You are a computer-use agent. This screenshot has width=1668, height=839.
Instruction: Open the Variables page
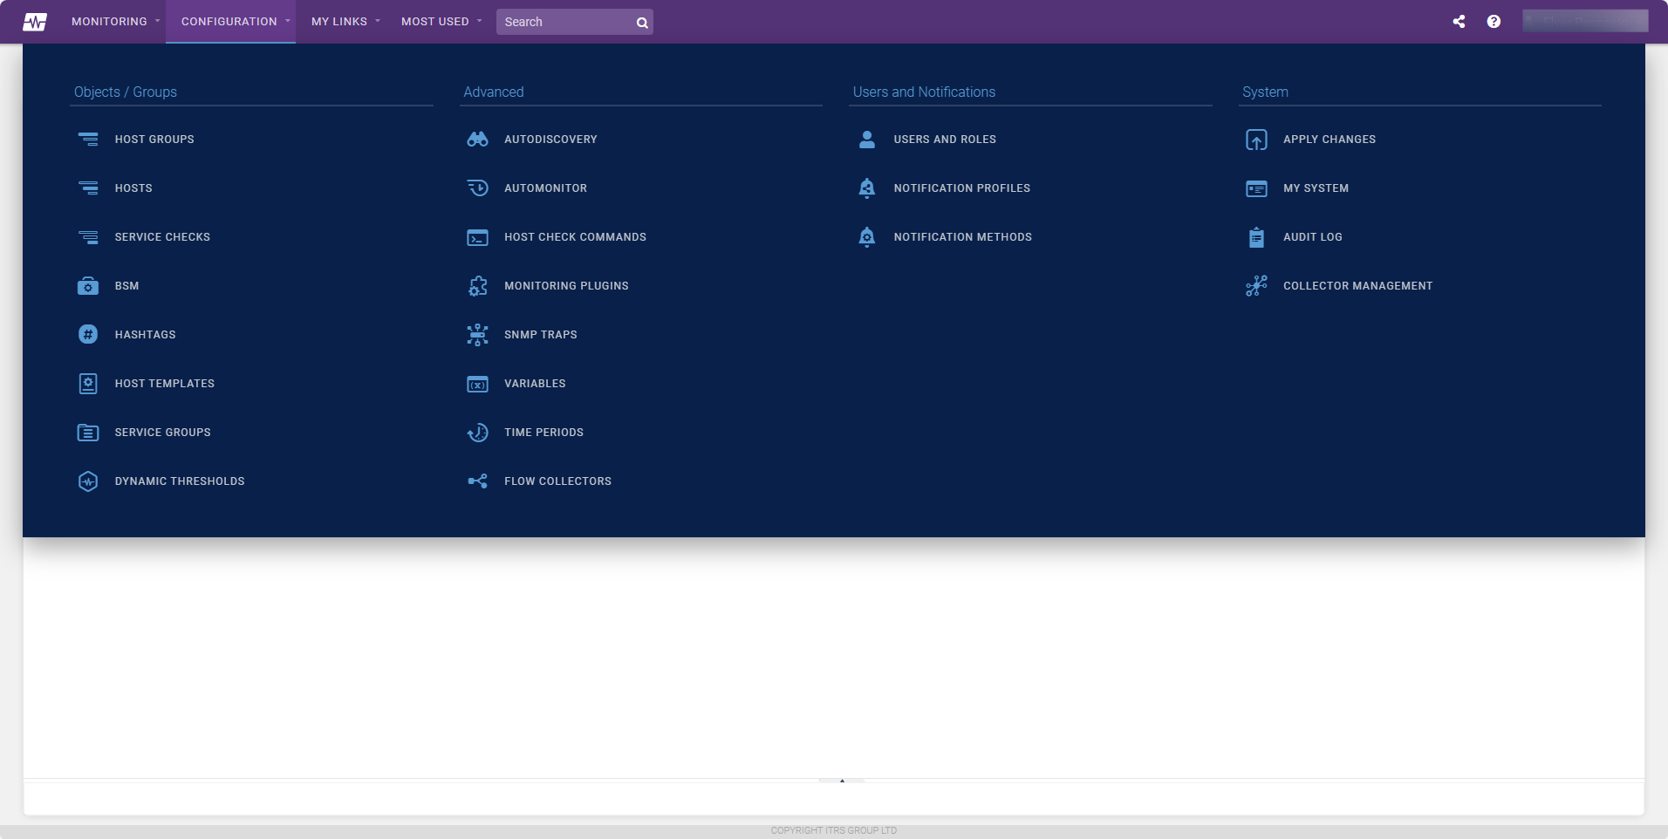tap(535, 384)
